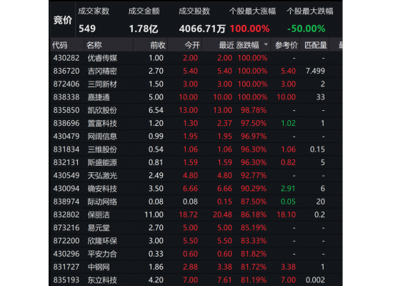Click latest price 20.48 for 保丽洁

pos(222,214)
